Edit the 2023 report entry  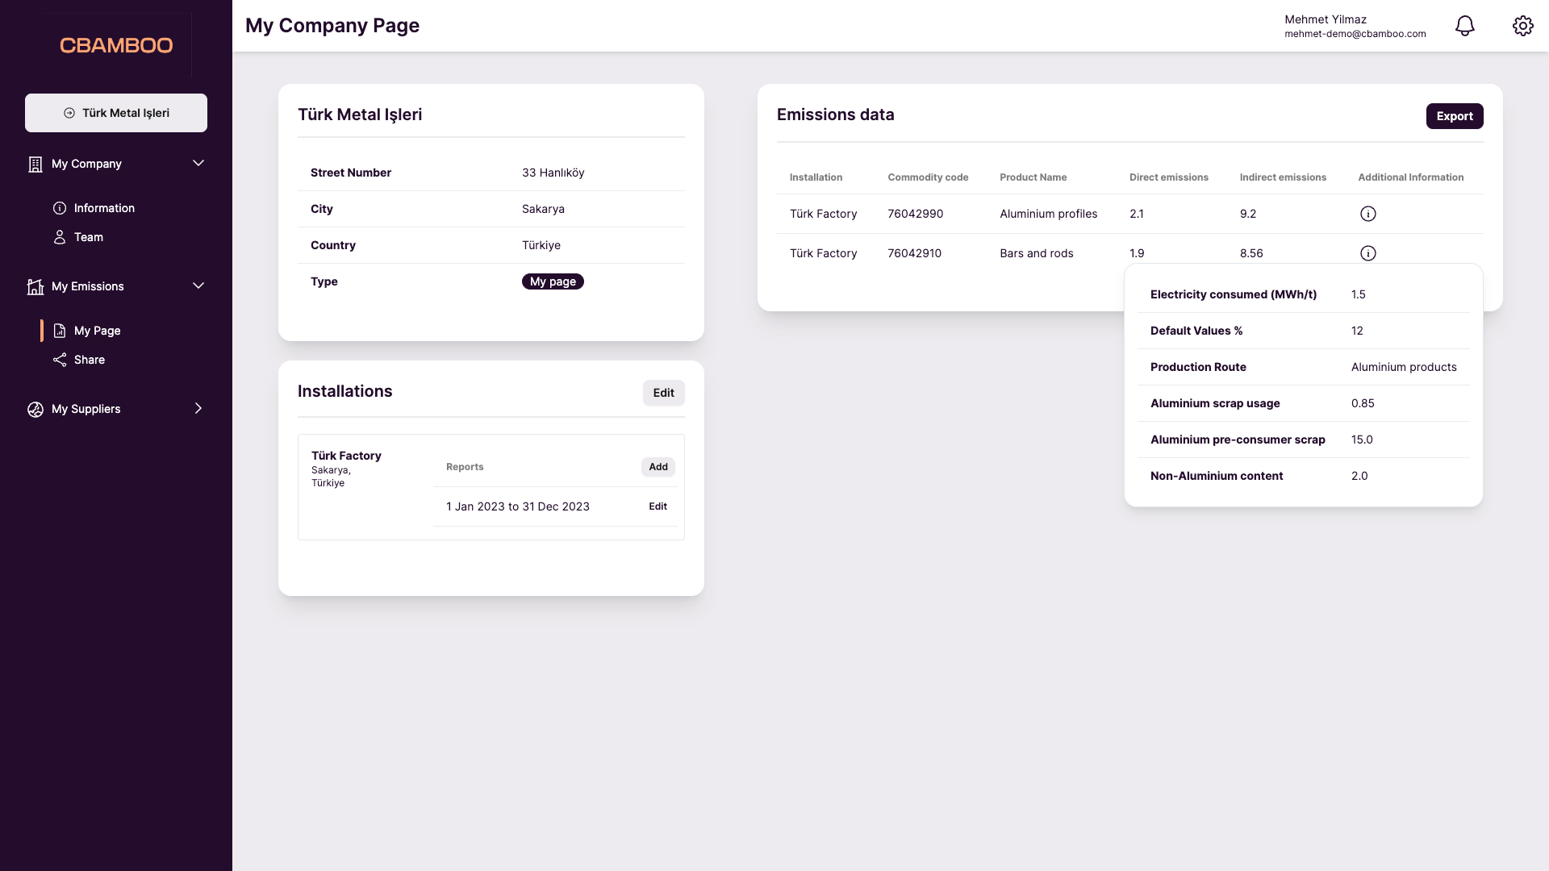click(x=658, y=506)
